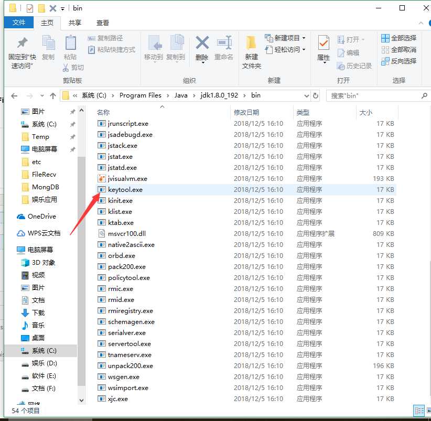The width and height of the screenshot is (431, 421).
Task: Open the Move to (移动到) menu
Action: tap(154, 49)
